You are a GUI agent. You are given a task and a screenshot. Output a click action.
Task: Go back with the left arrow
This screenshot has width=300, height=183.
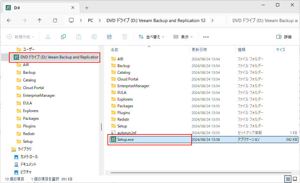(9, 20)
